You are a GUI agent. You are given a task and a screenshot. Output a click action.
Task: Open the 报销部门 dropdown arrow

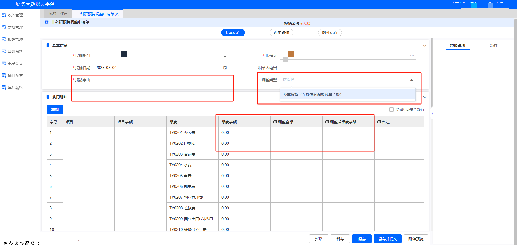coord(225,57)
